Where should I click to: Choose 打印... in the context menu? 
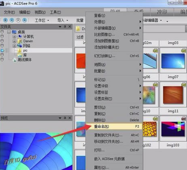tap(114, 150)
